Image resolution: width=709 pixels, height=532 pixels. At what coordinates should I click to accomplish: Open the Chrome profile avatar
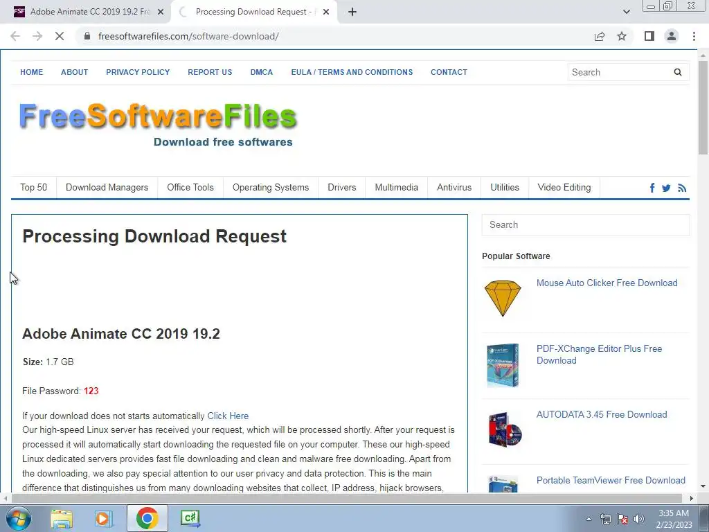(x=672, y=36)
